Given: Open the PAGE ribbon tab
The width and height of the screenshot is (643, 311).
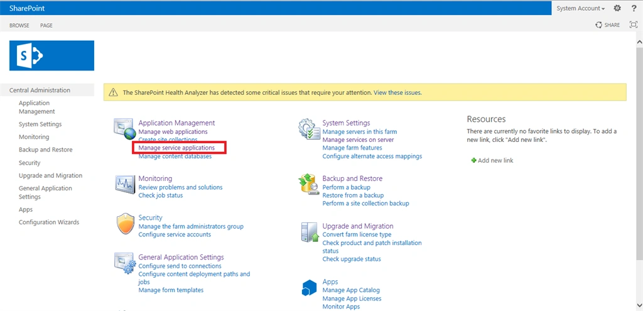Looking at the screenshot, I should 46,25.
